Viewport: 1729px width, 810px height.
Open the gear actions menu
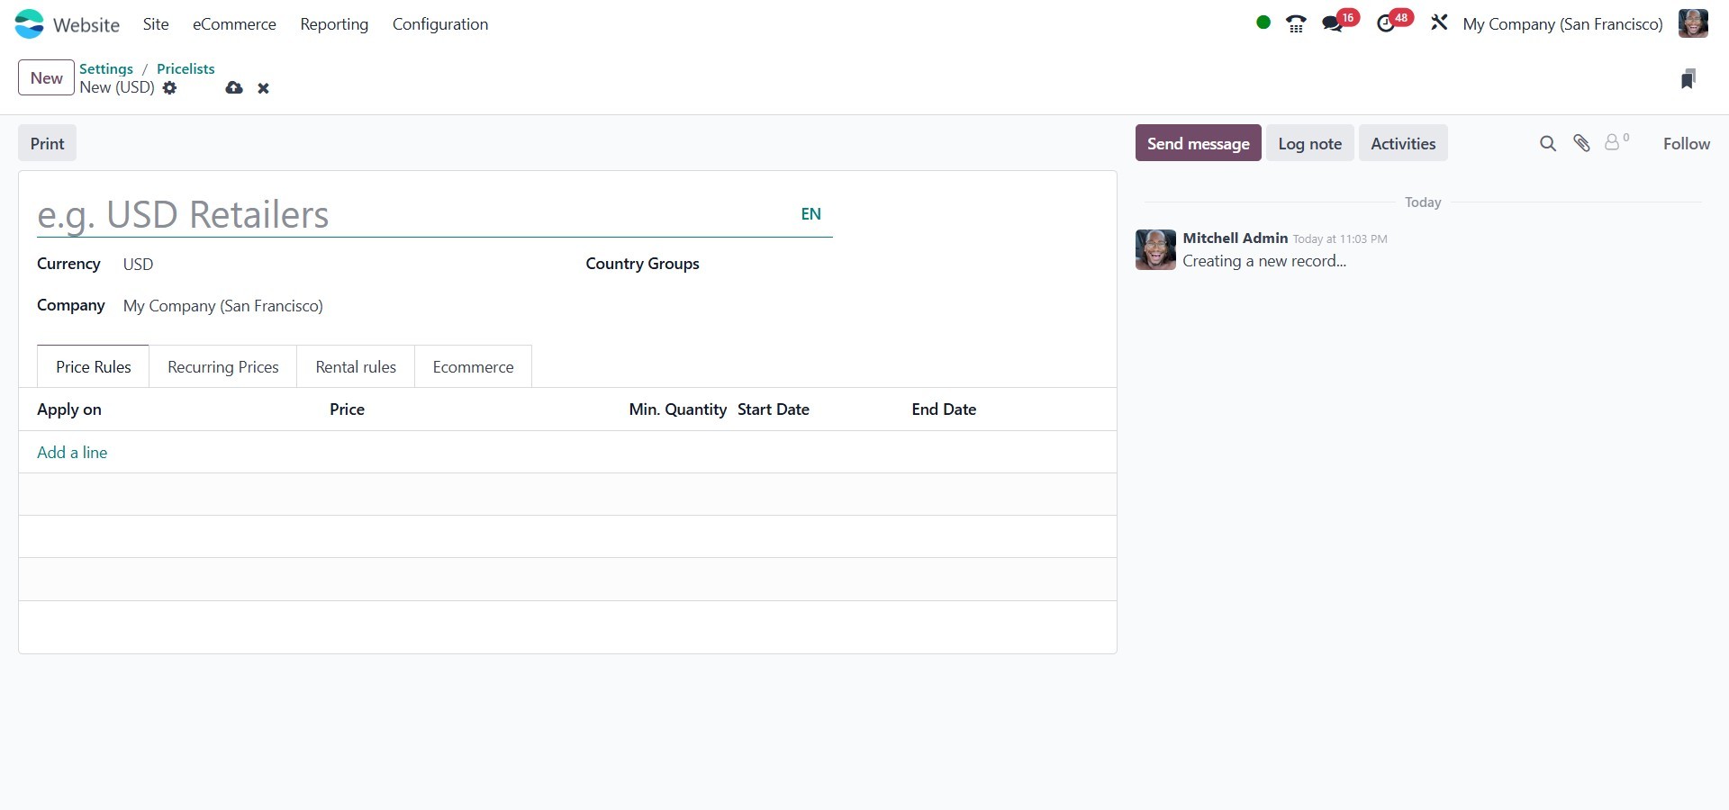pyautogui.click(x=170, y=88)
